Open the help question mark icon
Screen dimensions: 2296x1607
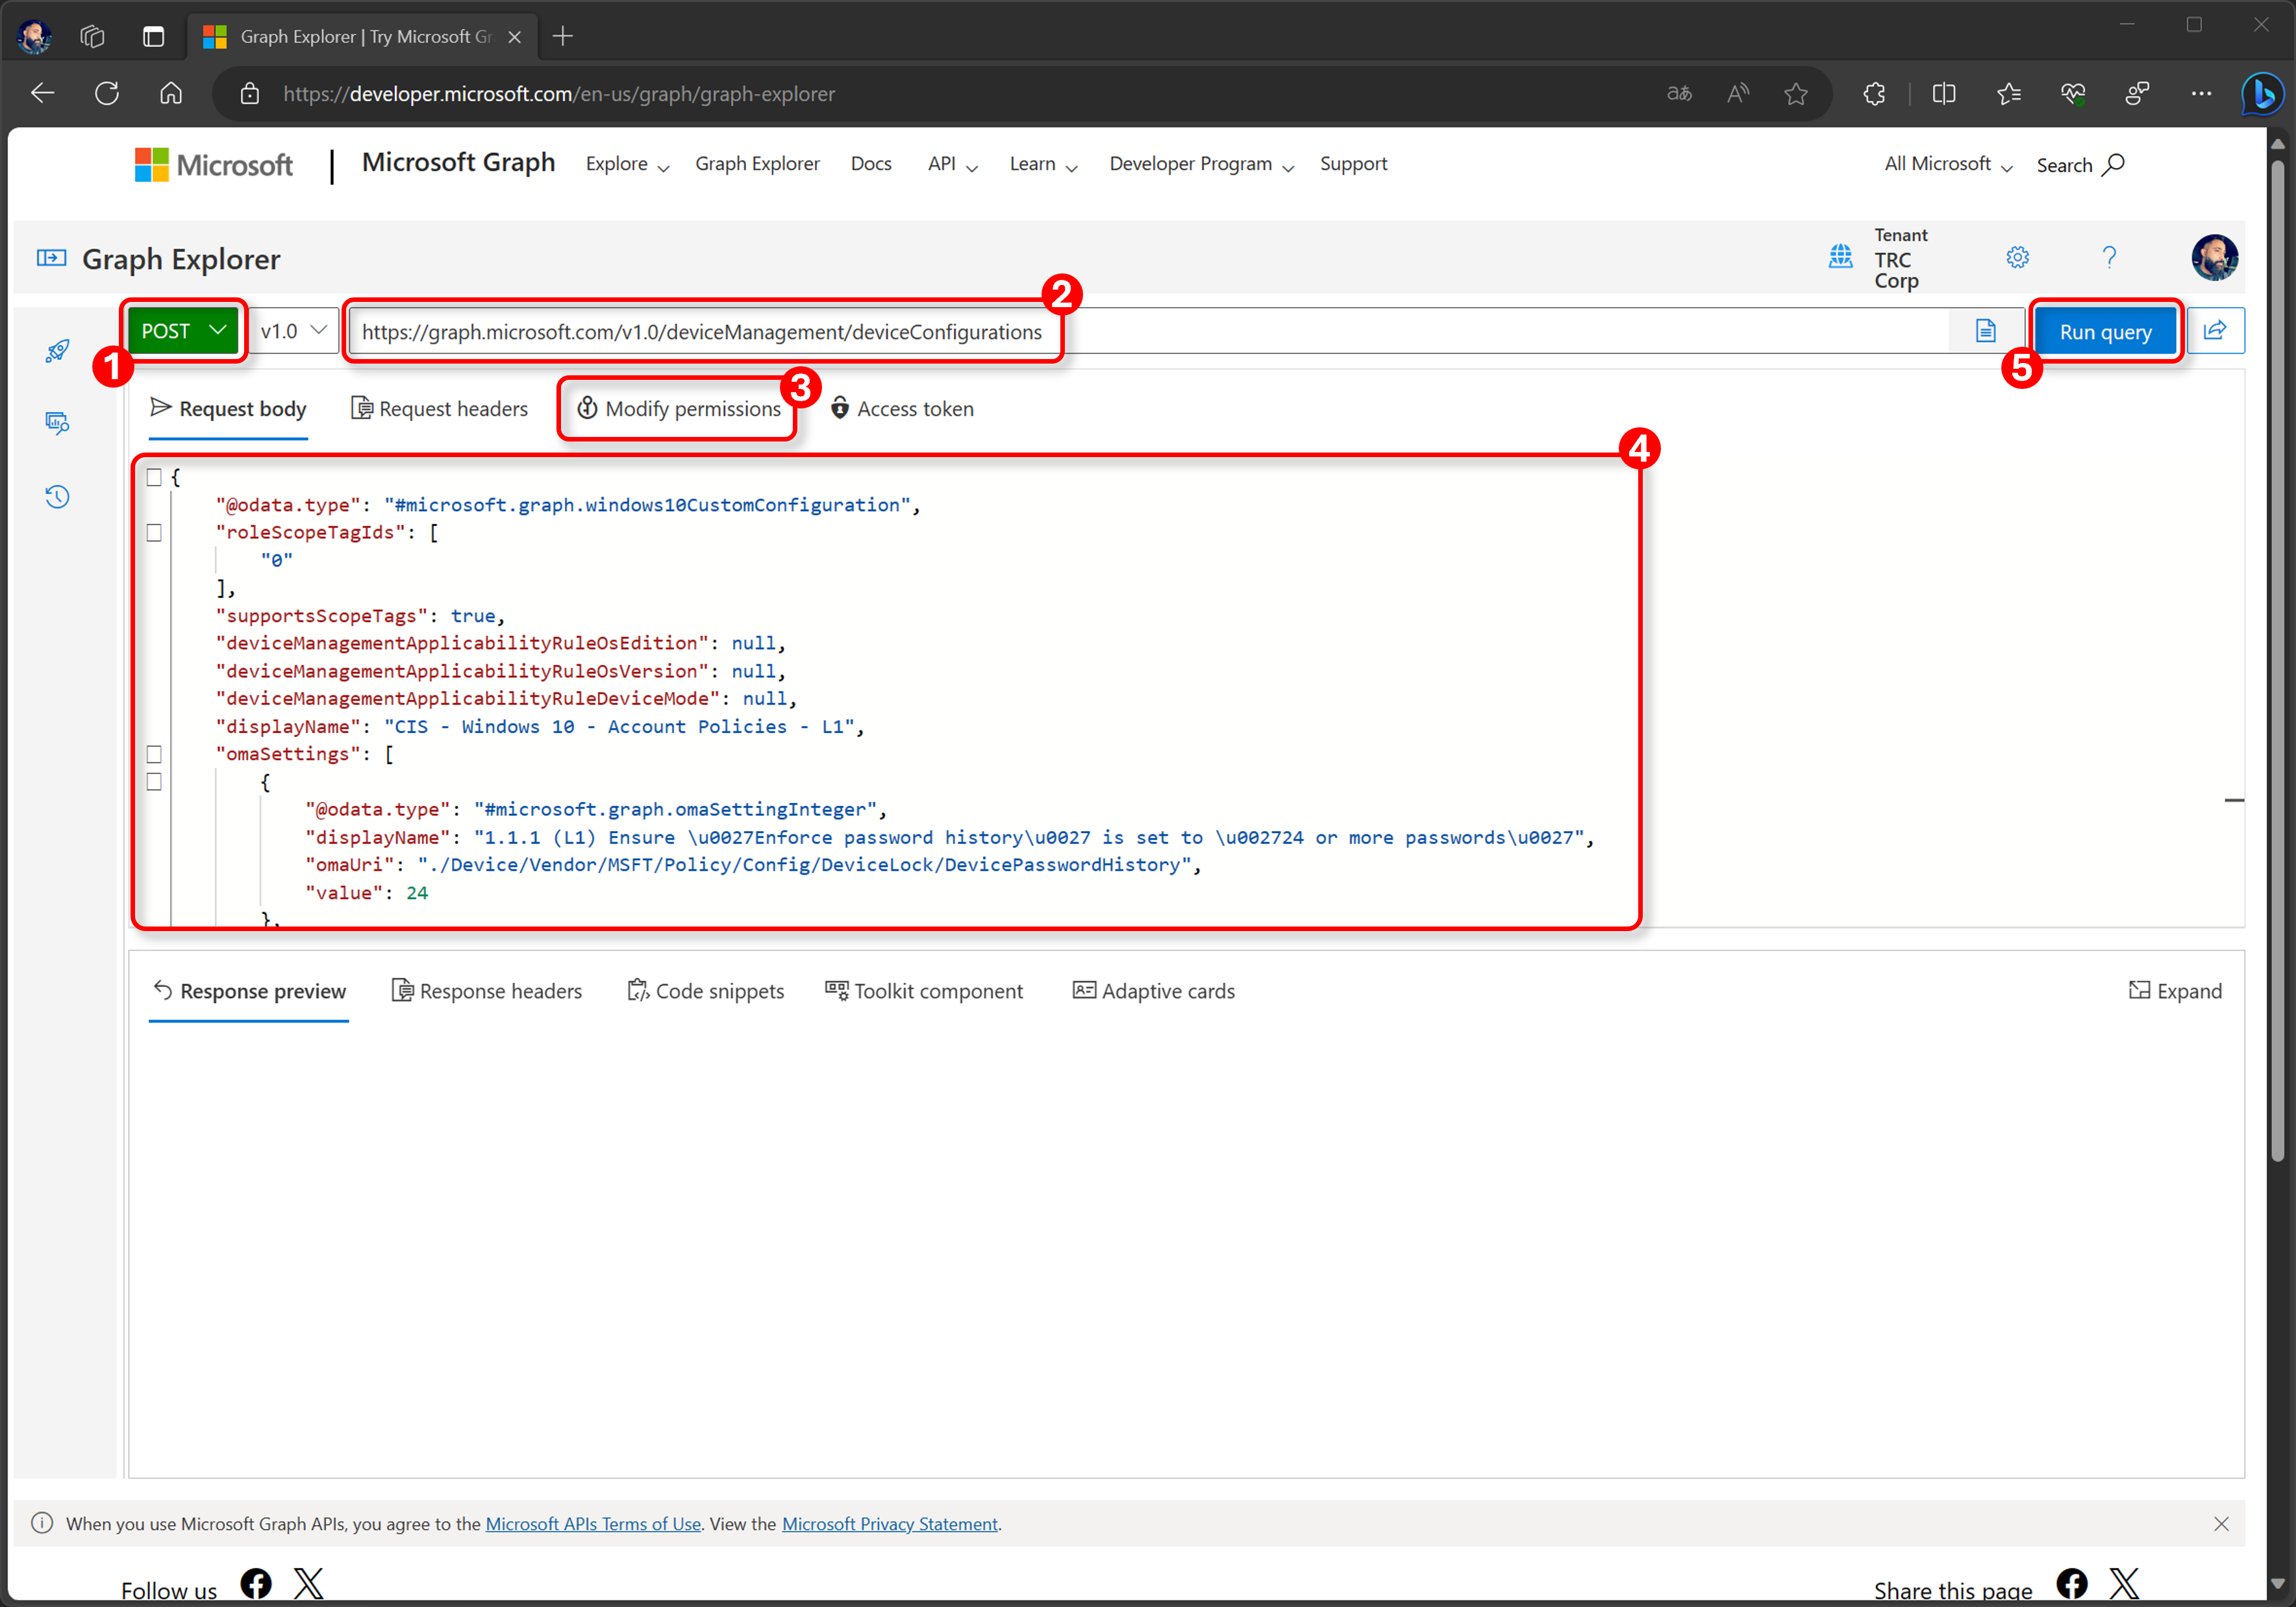(2109, 258)
